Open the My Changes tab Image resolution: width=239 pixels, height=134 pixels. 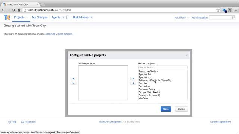point(40,17)
